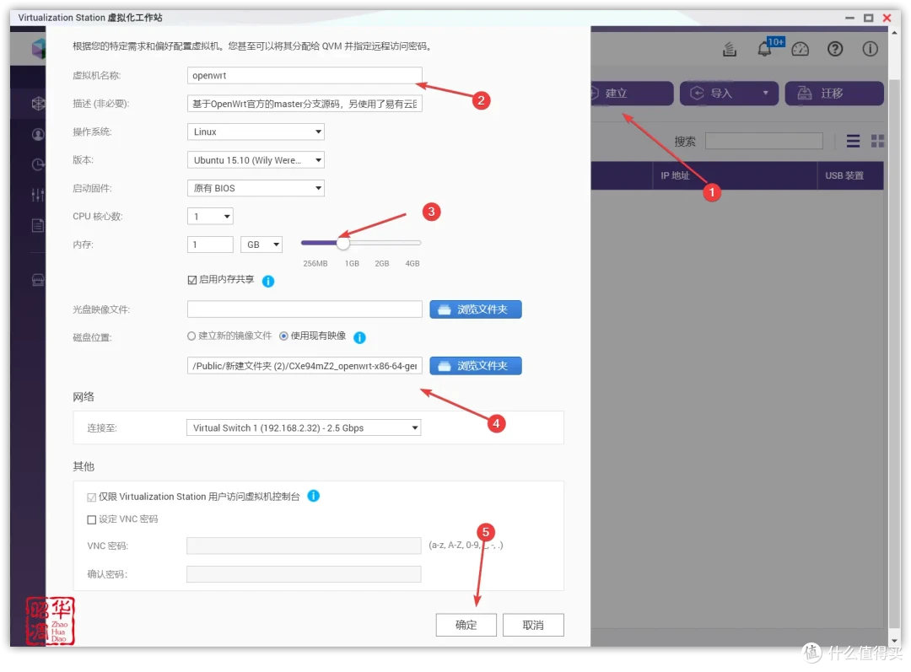The height and width of the screenshot is (672, 911).
Task: Open the CPU core count dropdown
Action: pos(210,217)
